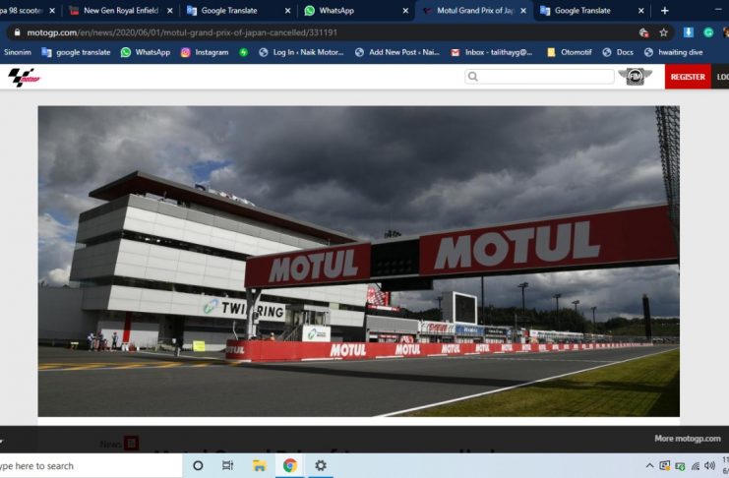Open the WhatsApp bookmark in bookmarks bar
The width and height of the screenshot is (729, 478).
tap(145, 52)
